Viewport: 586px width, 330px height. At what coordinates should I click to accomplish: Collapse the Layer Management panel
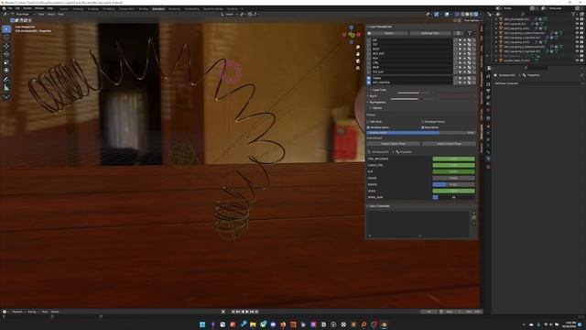point(368,27)
